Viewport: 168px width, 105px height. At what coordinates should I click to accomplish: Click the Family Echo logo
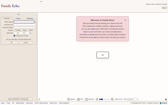(10, 6)
